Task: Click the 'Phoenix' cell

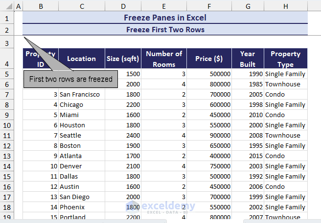Action: [x=82, y=207]
